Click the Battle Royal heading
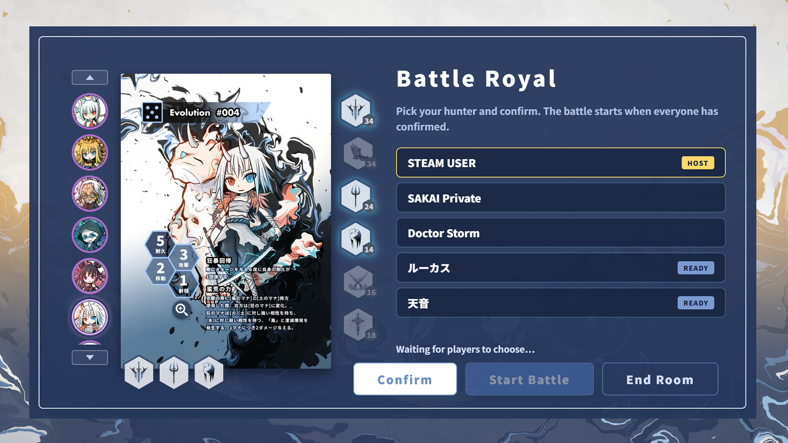 click(476, 79)
